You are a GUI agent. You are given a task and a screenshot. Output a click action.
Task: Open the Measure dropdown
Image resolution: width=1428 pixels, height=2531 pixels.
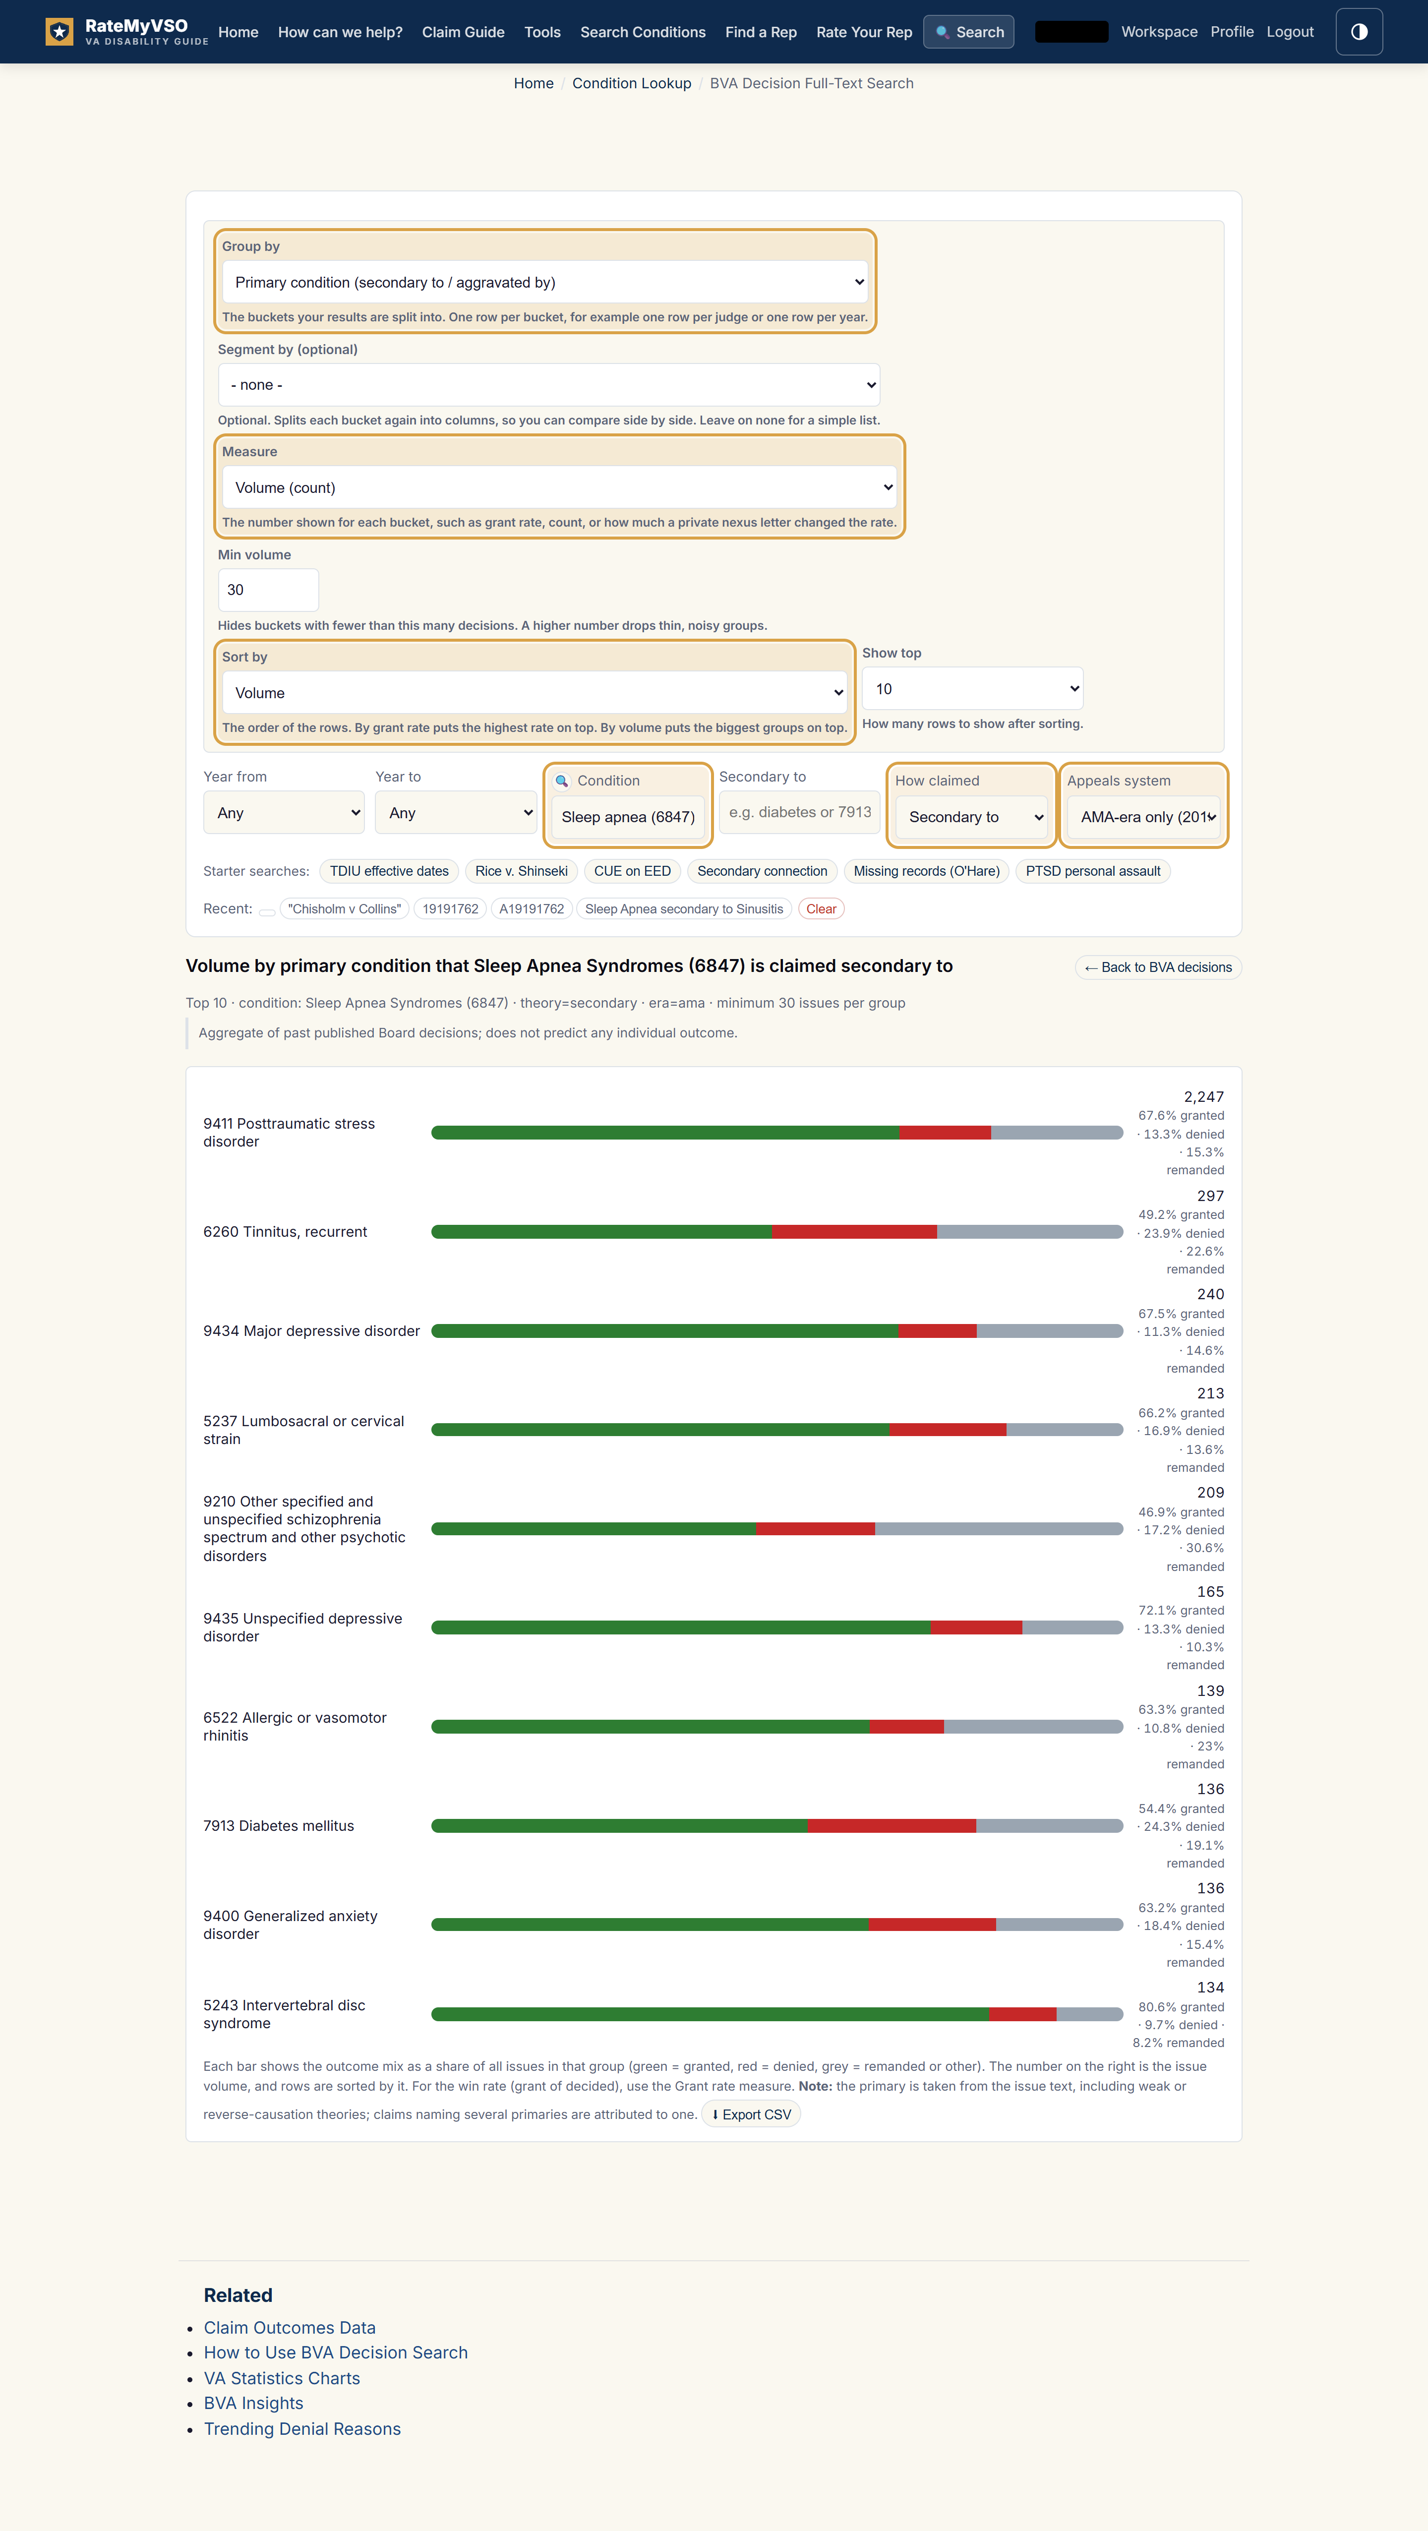click(x=559, y=487)
